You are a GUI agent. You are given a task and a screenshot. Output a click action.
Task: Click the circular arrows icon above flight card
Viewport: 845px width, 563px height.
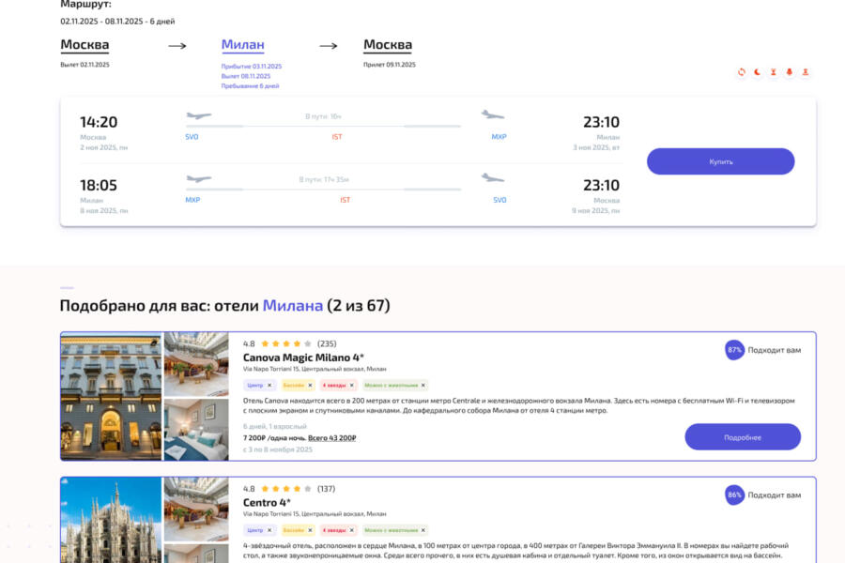click(742, 72)
